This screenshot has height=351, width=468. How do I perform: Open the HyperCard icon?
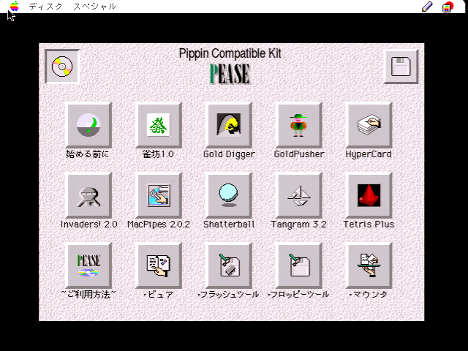(369, 125)
